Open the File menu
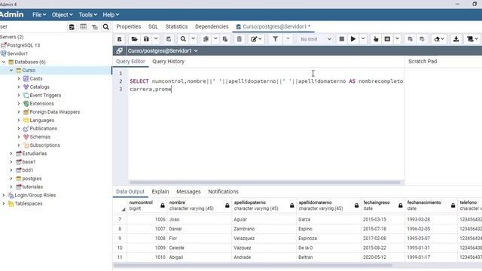 (x=39, y=15)
